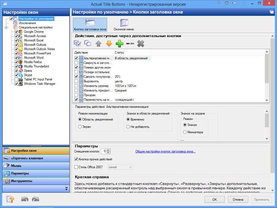Decrease Смещение кнопок spinner value
The height and width of the screenshot is (208, 277).
pyautogui.click(x=108, y=153)
